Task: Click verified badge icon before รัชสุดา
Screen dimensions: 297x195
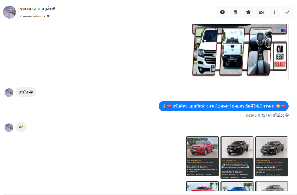Action: (259, 116)
